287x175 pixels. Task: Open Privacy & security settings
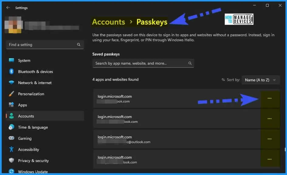[45, 160]
